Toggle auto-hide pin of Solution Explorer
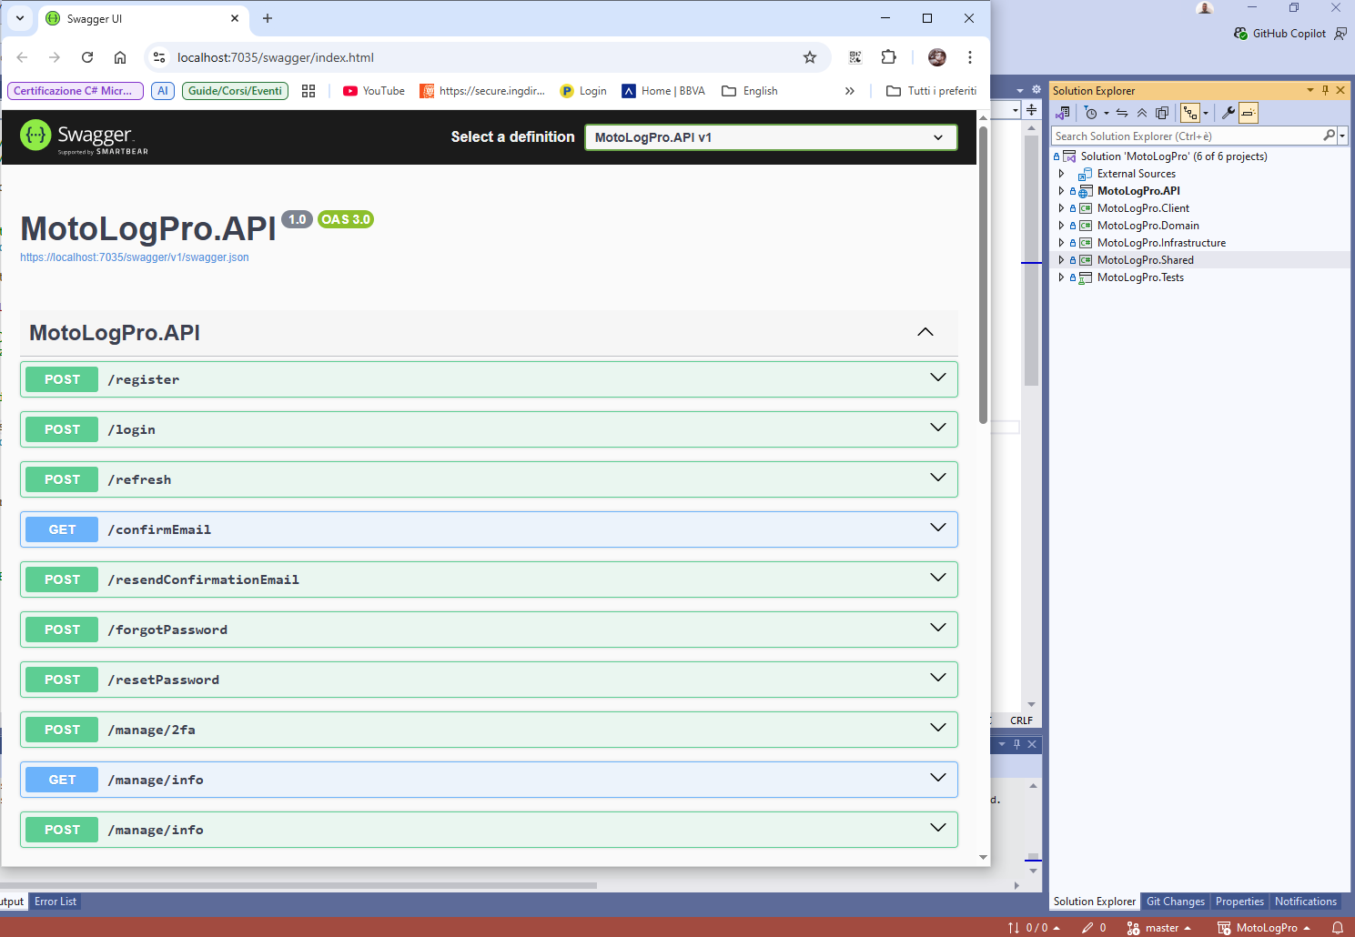 [x=1325, y=90]
